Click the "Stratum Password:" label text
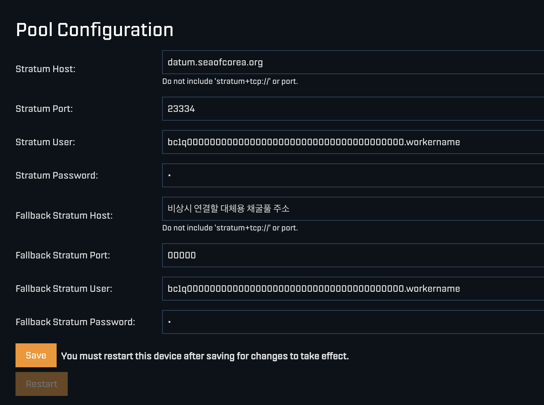The width and height of the screenshot is (544, 405). coord(57,176)
